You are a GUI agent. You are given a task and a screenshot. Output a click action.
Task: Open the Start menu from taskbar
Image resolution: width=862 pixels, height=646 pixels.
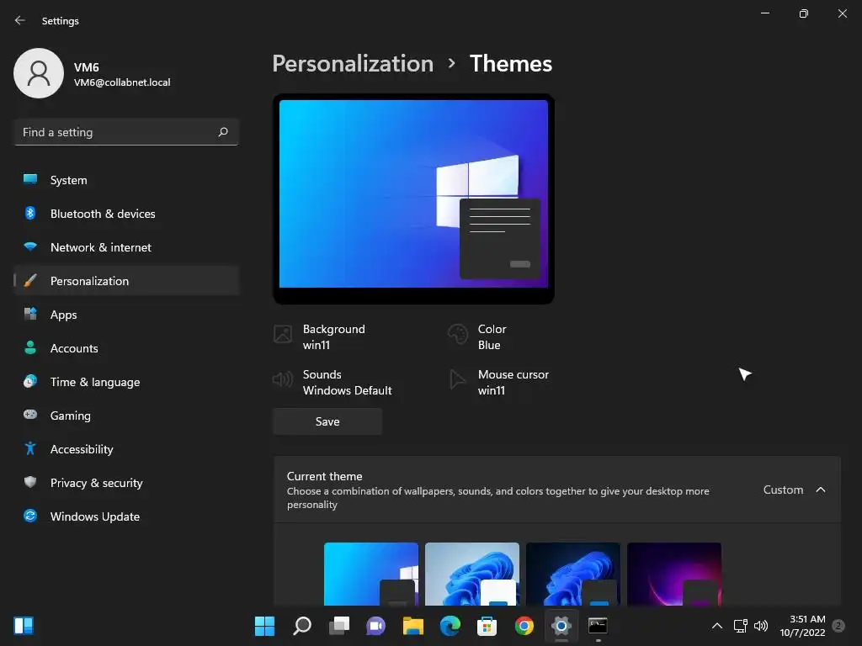(x=264, y=626)
